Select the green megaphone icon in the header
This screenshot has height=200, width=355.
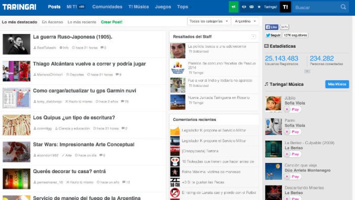pyautogui.click(x=233, y=6)
